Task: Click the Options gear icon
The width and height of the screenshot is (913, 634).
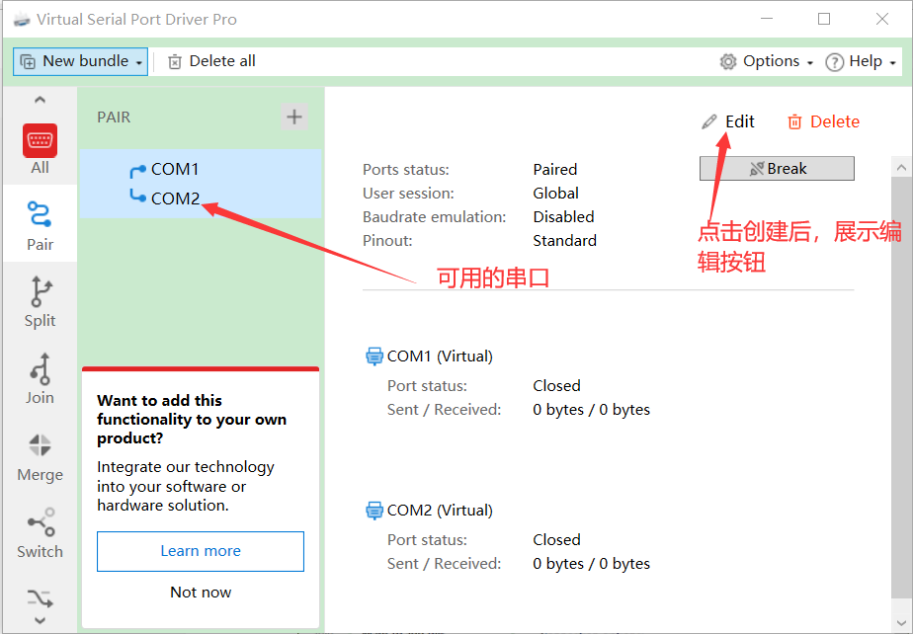Action: click(728, 61)
